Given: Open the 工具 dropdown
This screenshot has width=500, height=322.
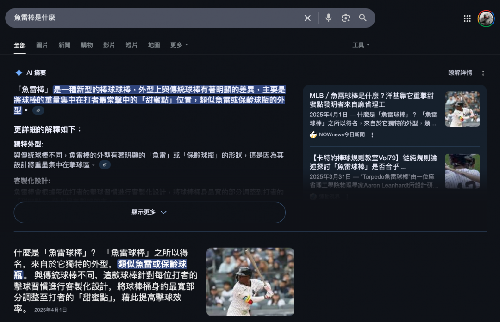Looking at the screenshot, I should click(x=361, y=45).
